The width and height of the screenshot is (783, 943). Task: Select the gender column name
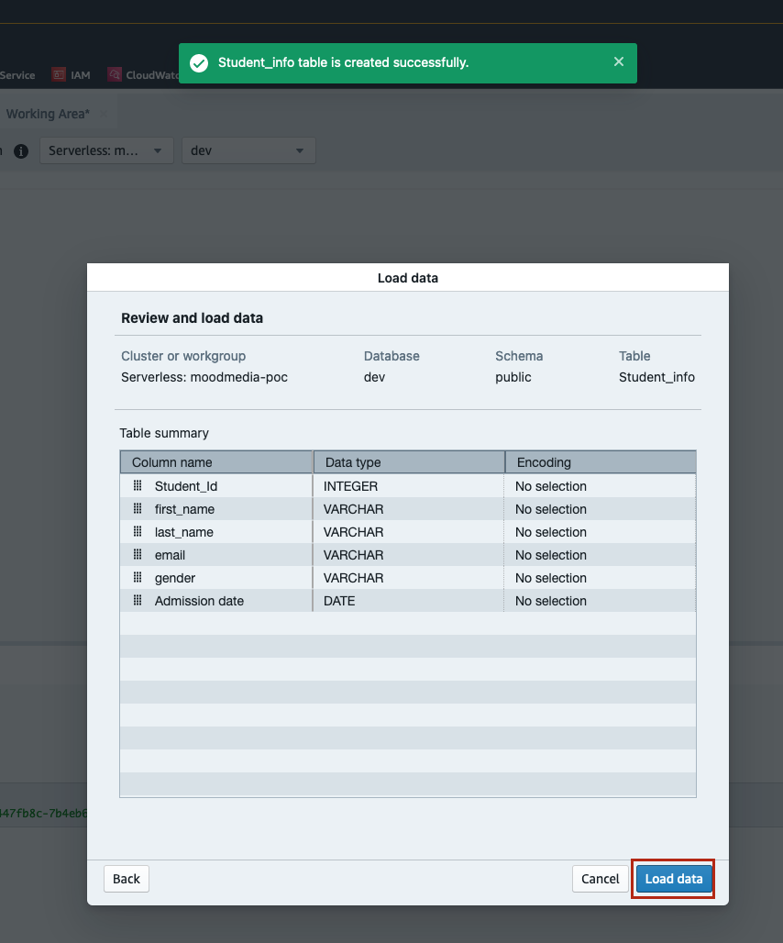tap(175, 578)
